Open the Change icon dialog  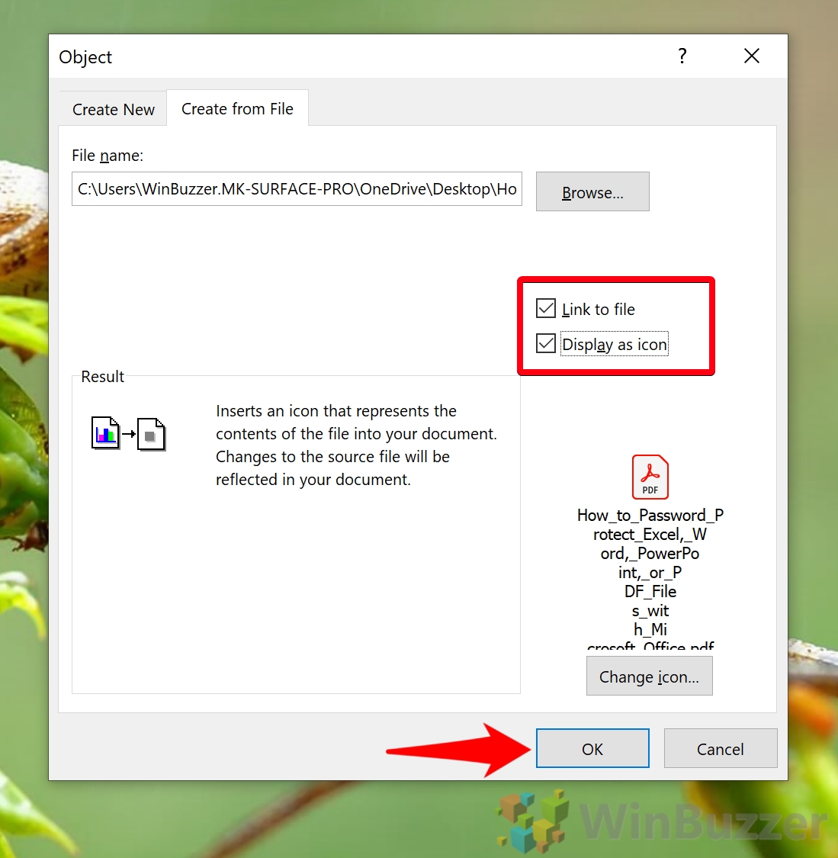tap(649, 676)
